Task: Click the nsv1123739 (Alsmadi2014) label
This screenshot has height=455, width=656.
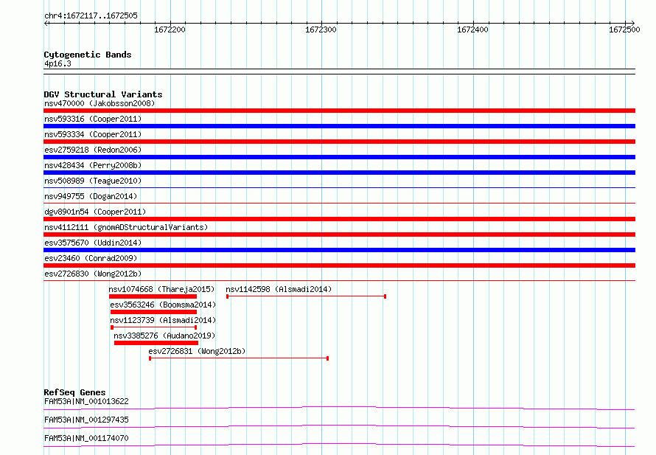Action: [x=163, y=320]
